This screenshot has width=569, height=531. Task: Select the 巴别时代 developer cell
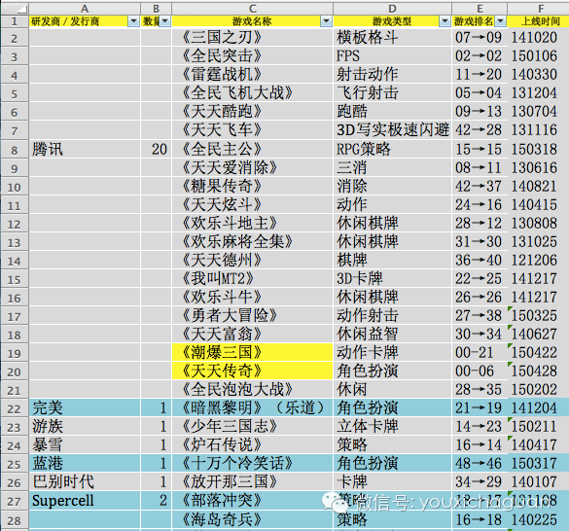[x=85, y=482]
